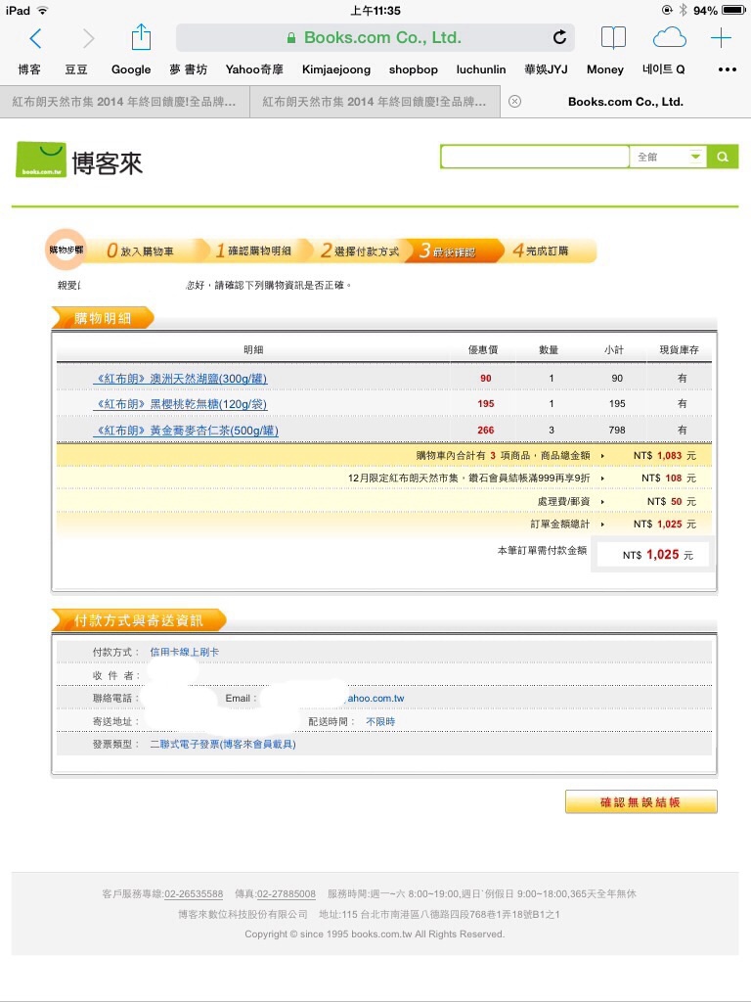This screenshot has height=1002, width=751.
Task: Click the 處理費/郵資 50 amount
Action: 677,502
